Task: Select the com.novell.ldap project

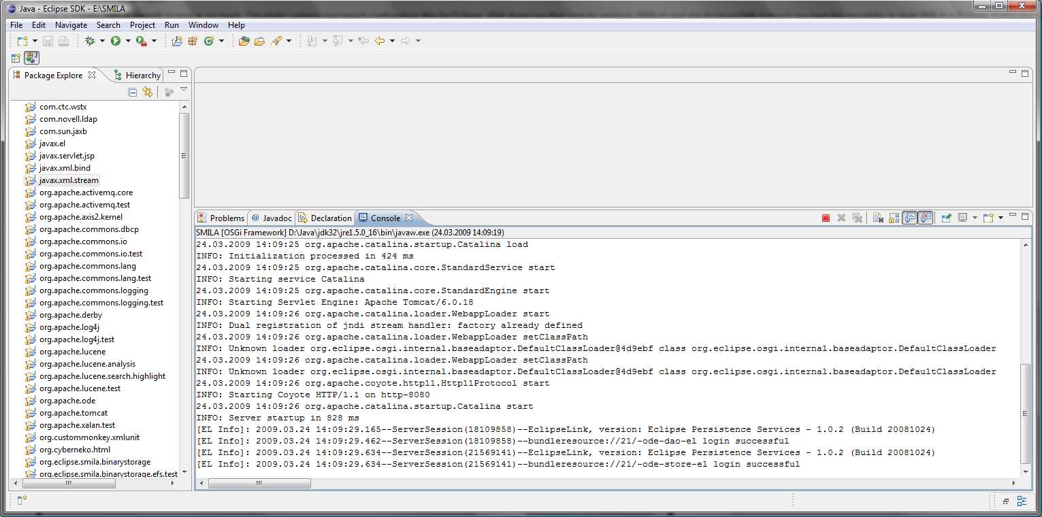Action: pyautogui.click(x=68, y=119)
